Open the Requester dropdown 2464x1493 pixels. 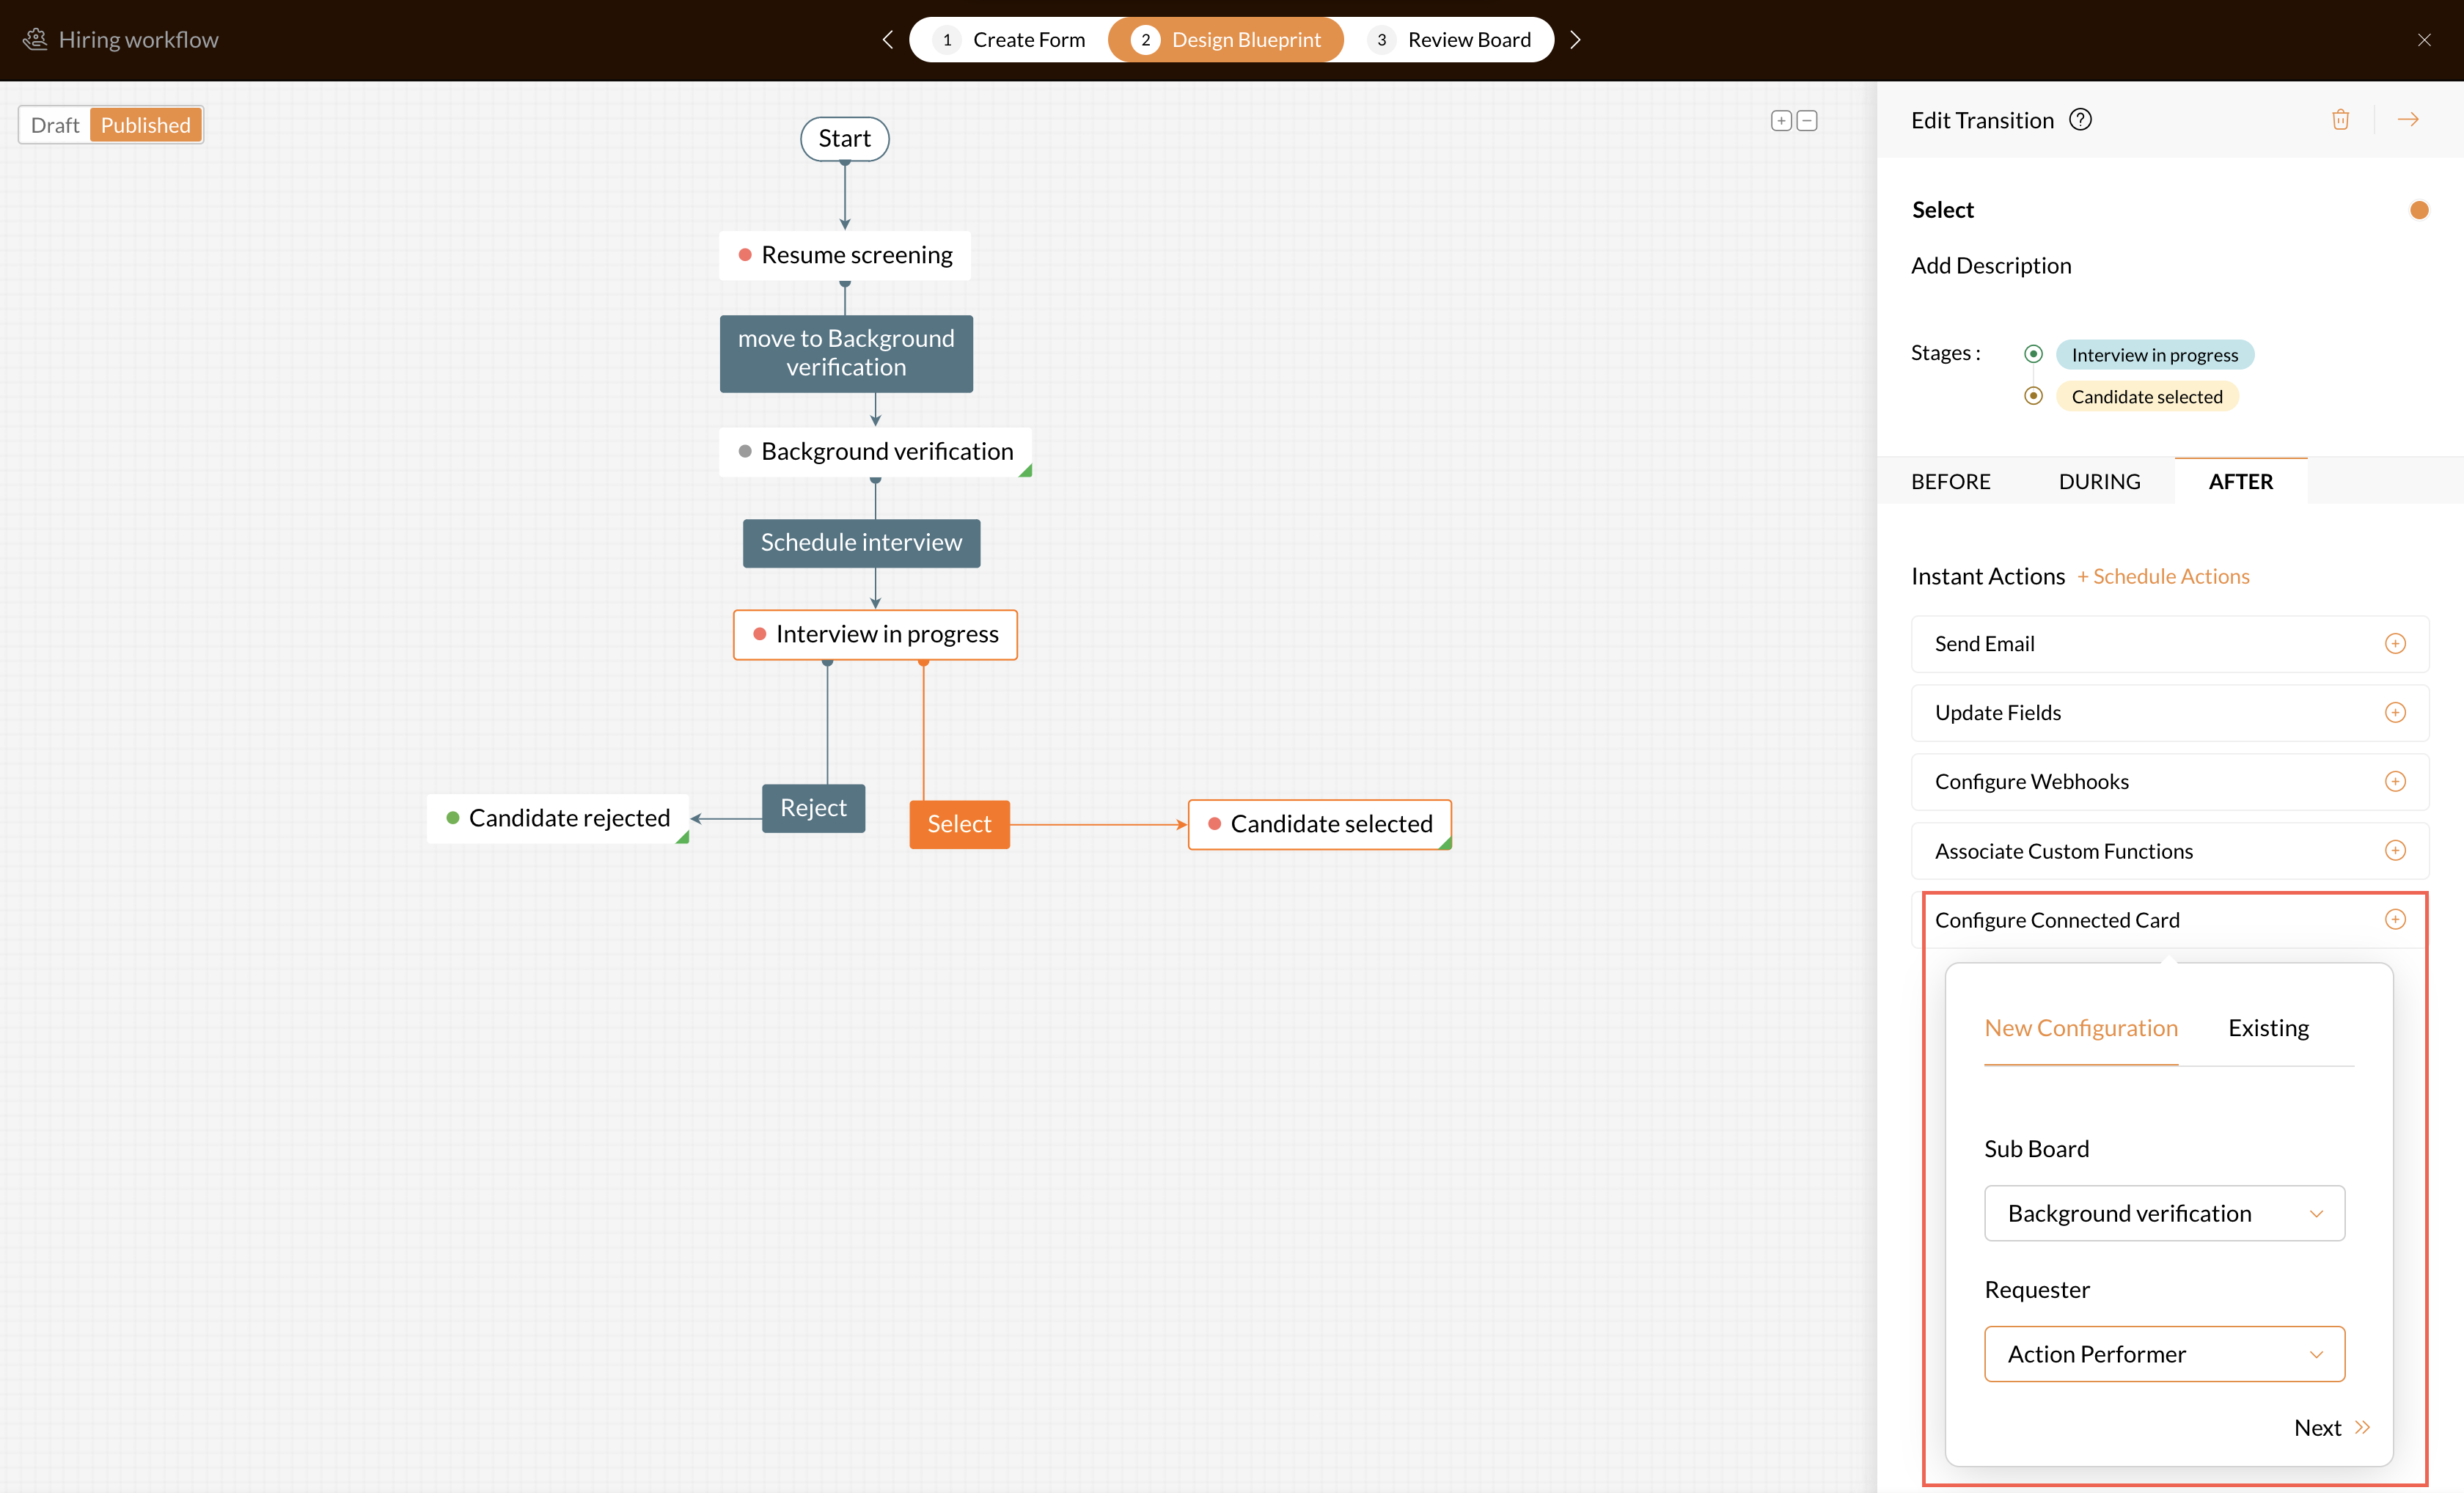[x=2164, y=1354]
